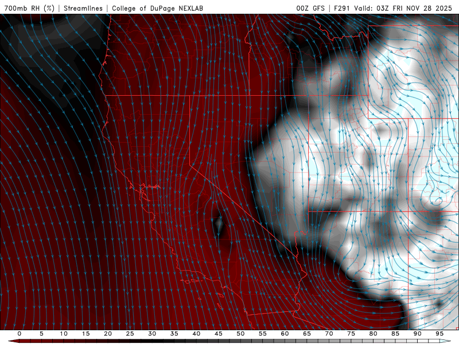459x344 pixels.
Task: Select the colorbar value label '75'
Action: (351, 334)
